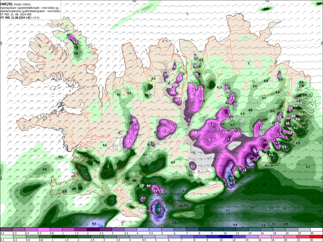Viewport: 323px width, 242px height.
Task: Select the 25–30 pale grey swatch in upper scale
Action: [x=304, y=230]
